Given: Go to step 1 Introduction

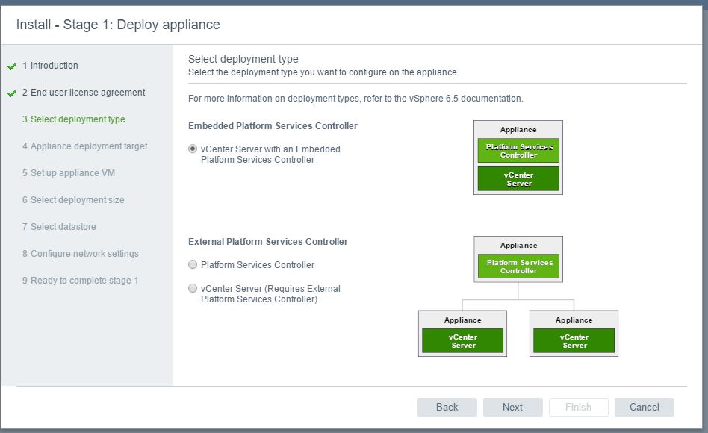Looking at the screenshot, I should tap(50, 66).
